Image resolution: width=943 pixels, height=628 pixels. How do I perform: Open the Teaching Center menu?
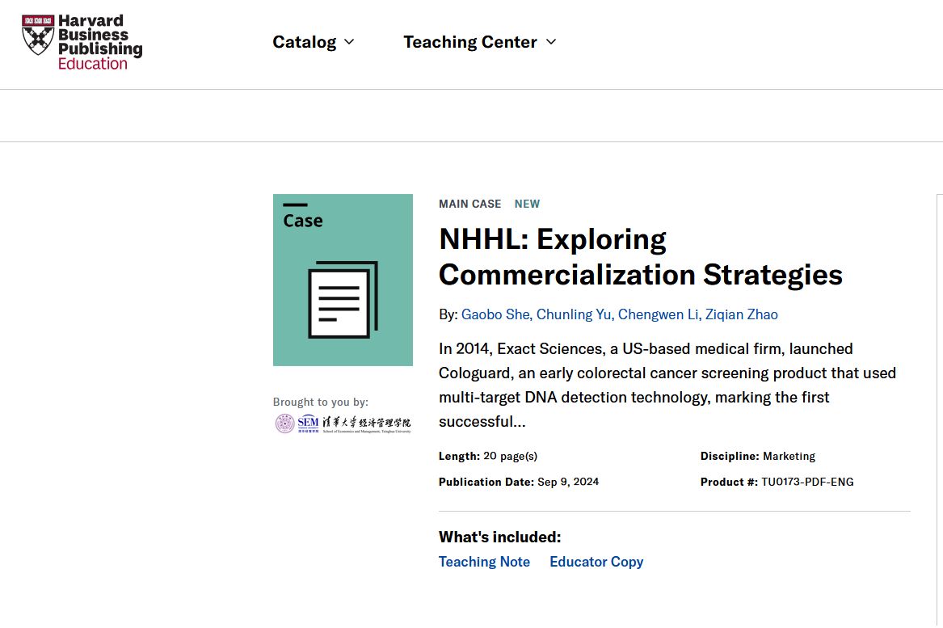tap(470, 42)
